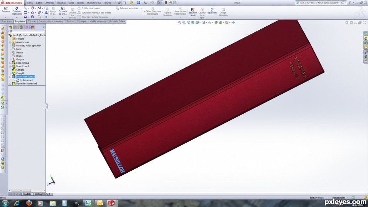368x207 pixels.
Task: Click Zoom to fit in view toolbar
Action: pyautogui.click(x=179, y=22)
